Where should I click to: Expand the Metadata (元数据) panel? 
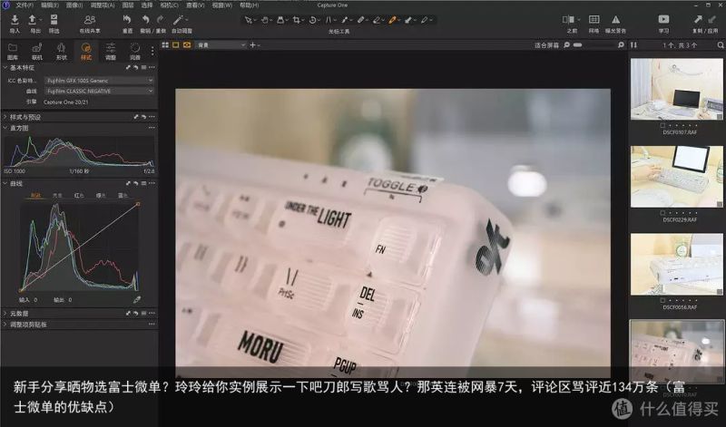[x=5, y=314]
